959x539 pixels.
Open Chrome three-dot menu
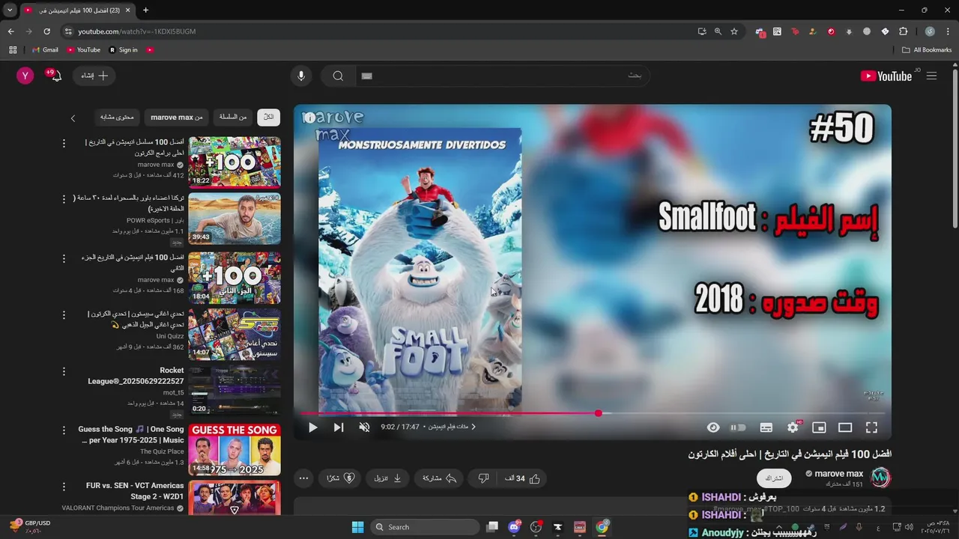[948, 31]
